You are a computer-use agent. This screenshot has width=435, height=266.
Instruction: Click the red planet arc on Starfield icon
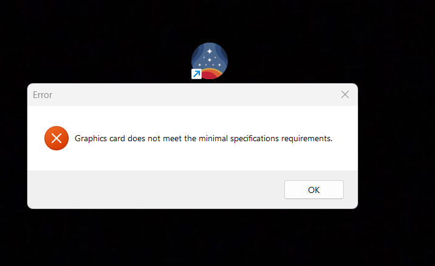point(211,74)
